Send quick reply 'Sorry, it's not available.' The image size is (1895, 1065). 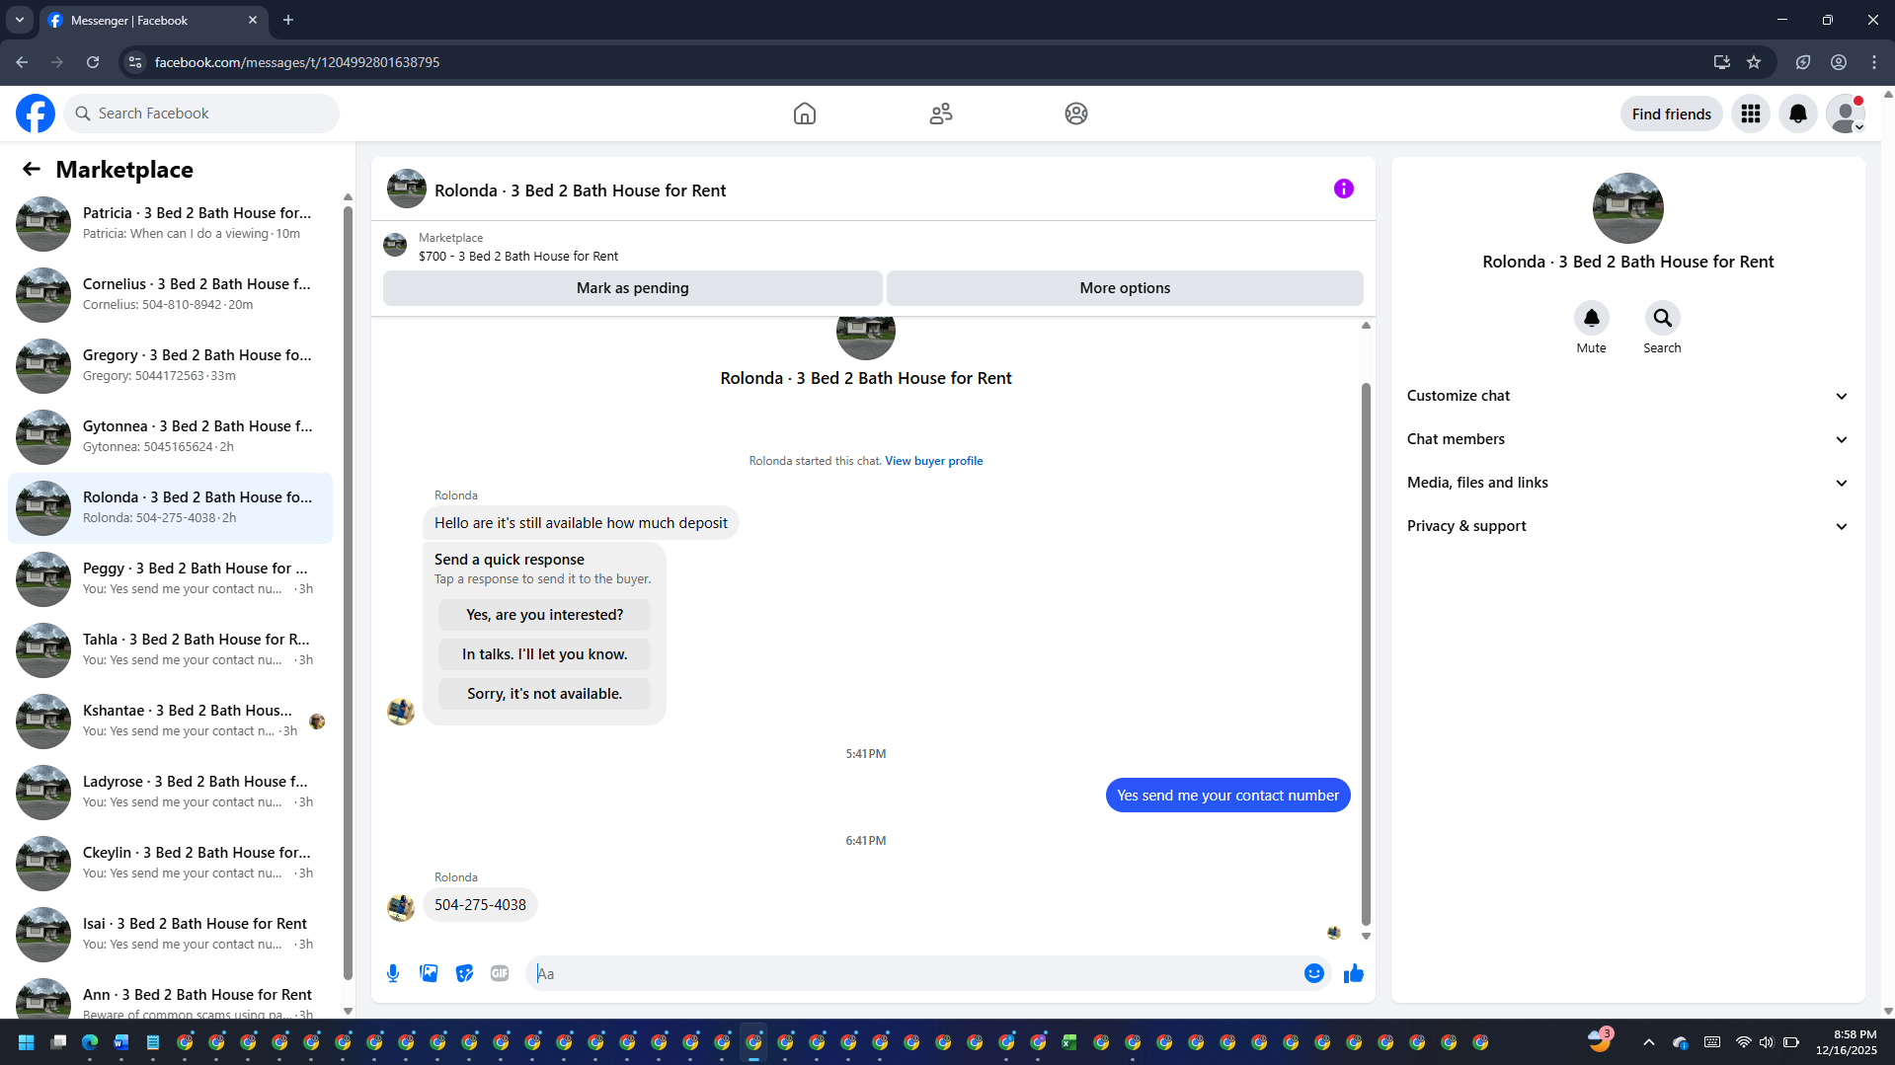[545, 694]
